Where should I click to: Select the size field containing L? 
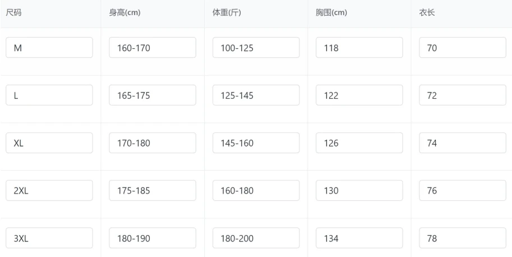49,95
